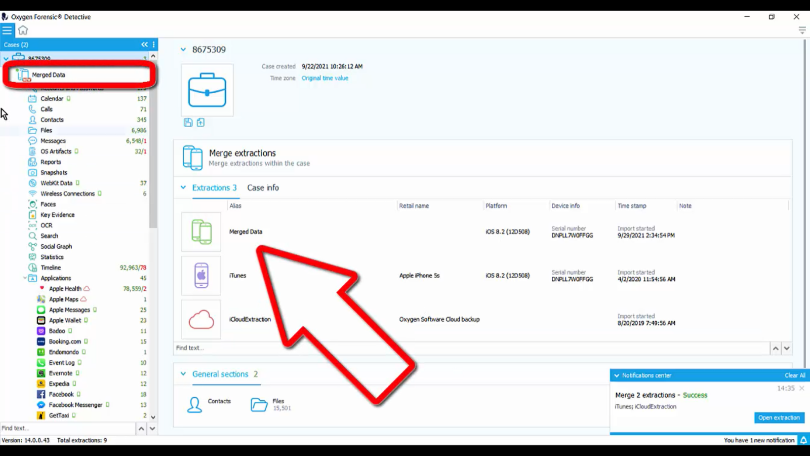Open the Contacts section in sidebar
This screenshot has width=810, height=456.
tap(52, 120)
